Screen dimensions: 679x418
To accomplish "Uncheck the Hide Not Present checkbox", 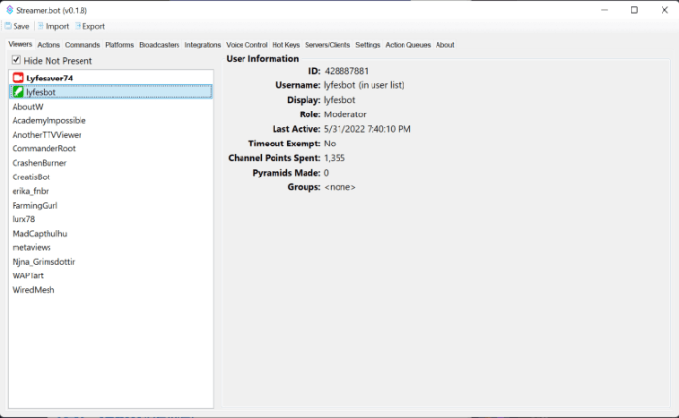I will coord(16,60).
